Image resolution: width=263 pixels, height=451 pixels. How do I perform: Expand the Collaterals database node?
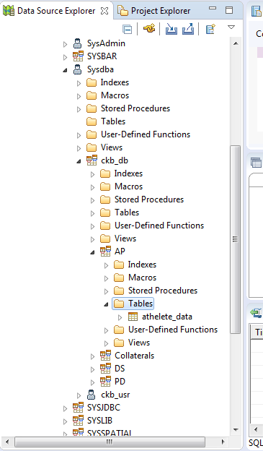coord(92,356)
